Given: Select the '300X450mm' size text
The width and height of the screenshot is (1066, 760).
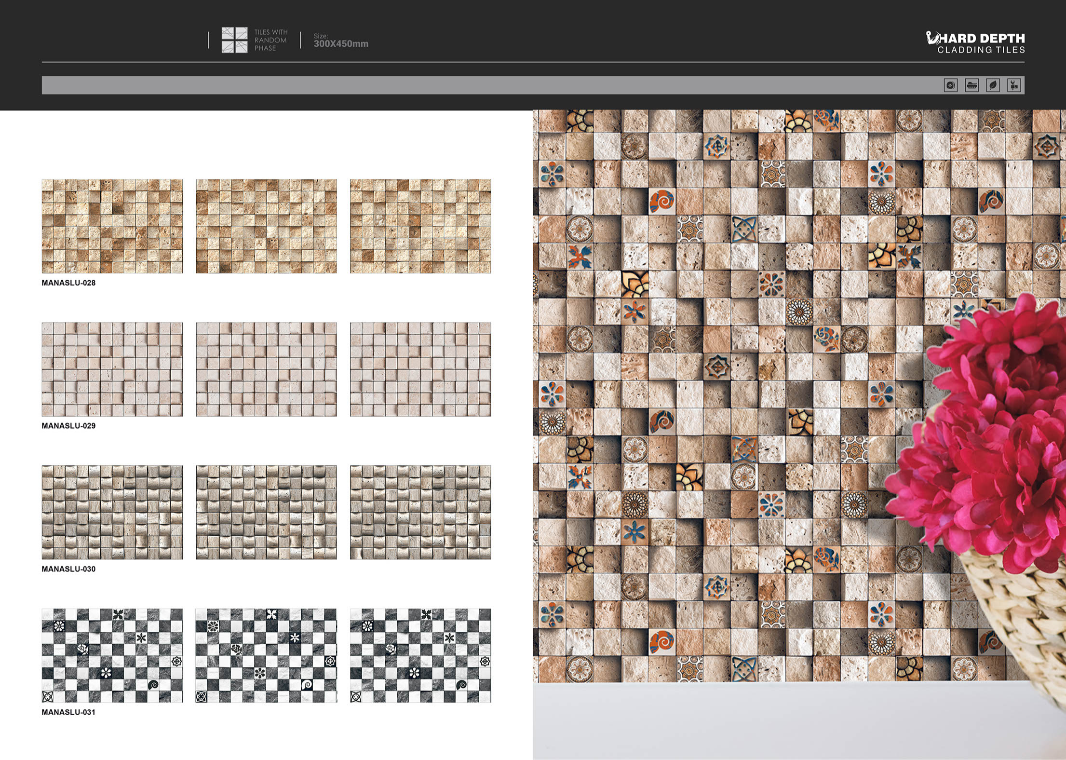Looking at the screenshot, I should pos(341,44).
